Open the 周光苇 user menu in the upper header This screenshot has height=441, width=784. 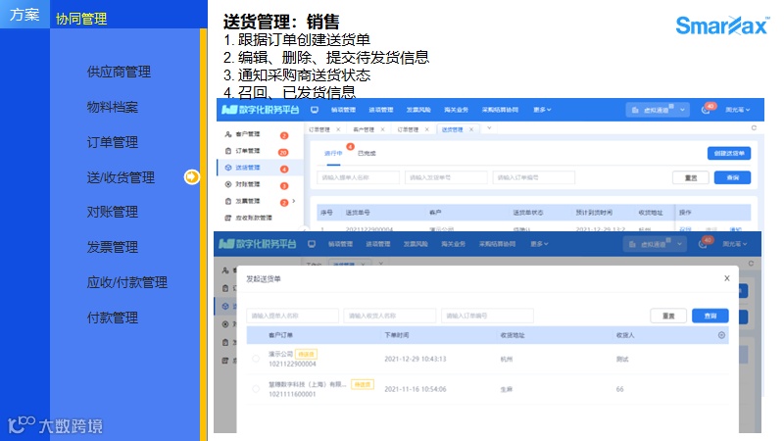(x=738, y=110)
